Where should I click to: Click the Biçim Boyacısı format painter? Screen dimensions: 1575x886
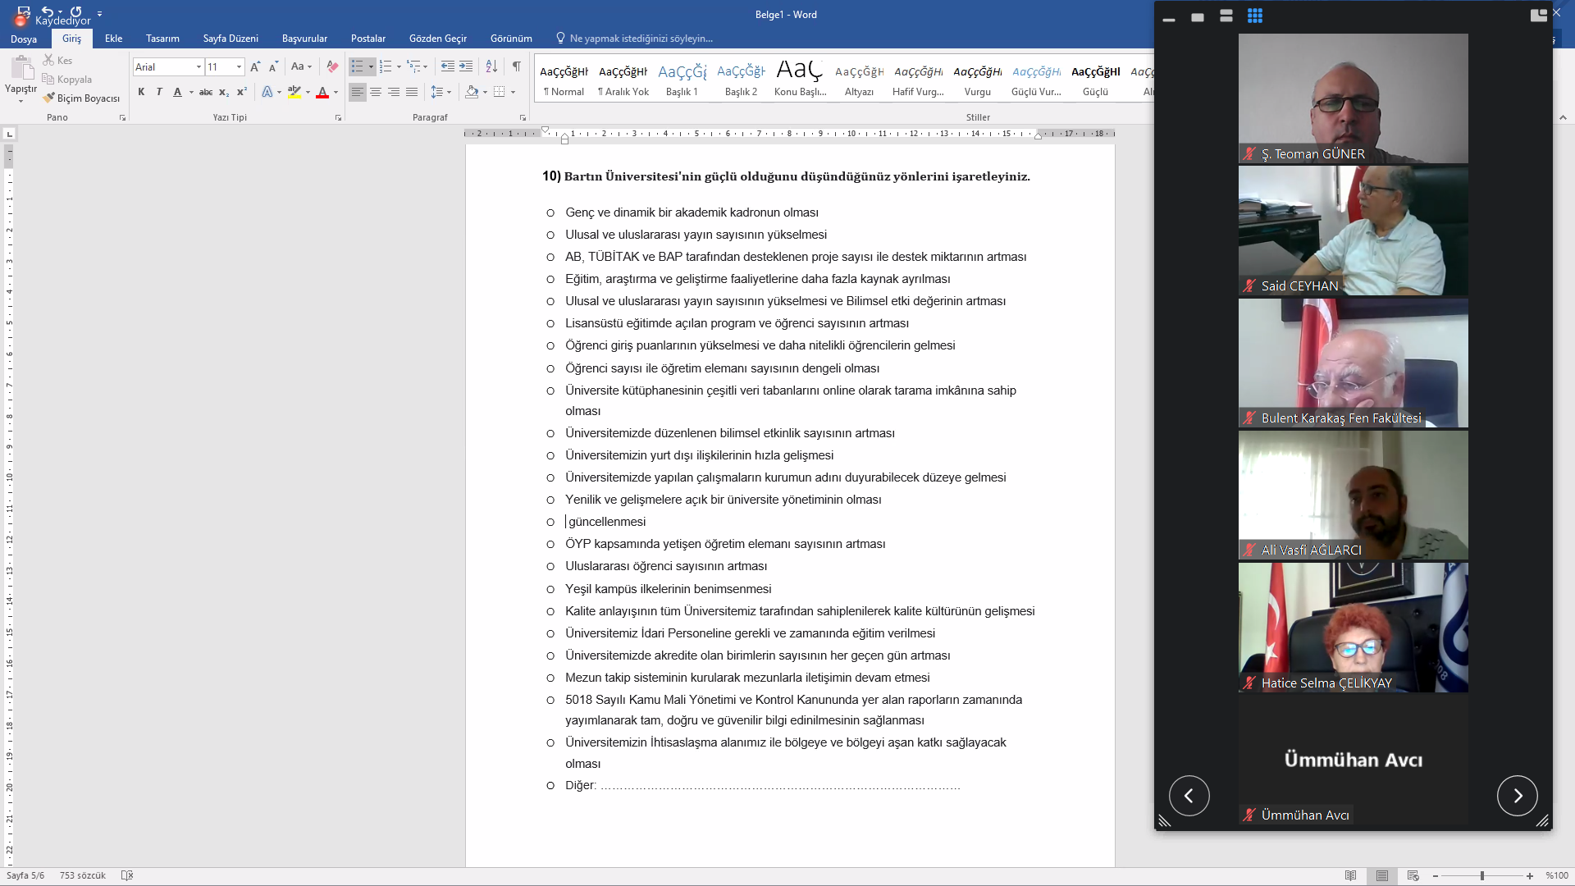click(82, 98)
